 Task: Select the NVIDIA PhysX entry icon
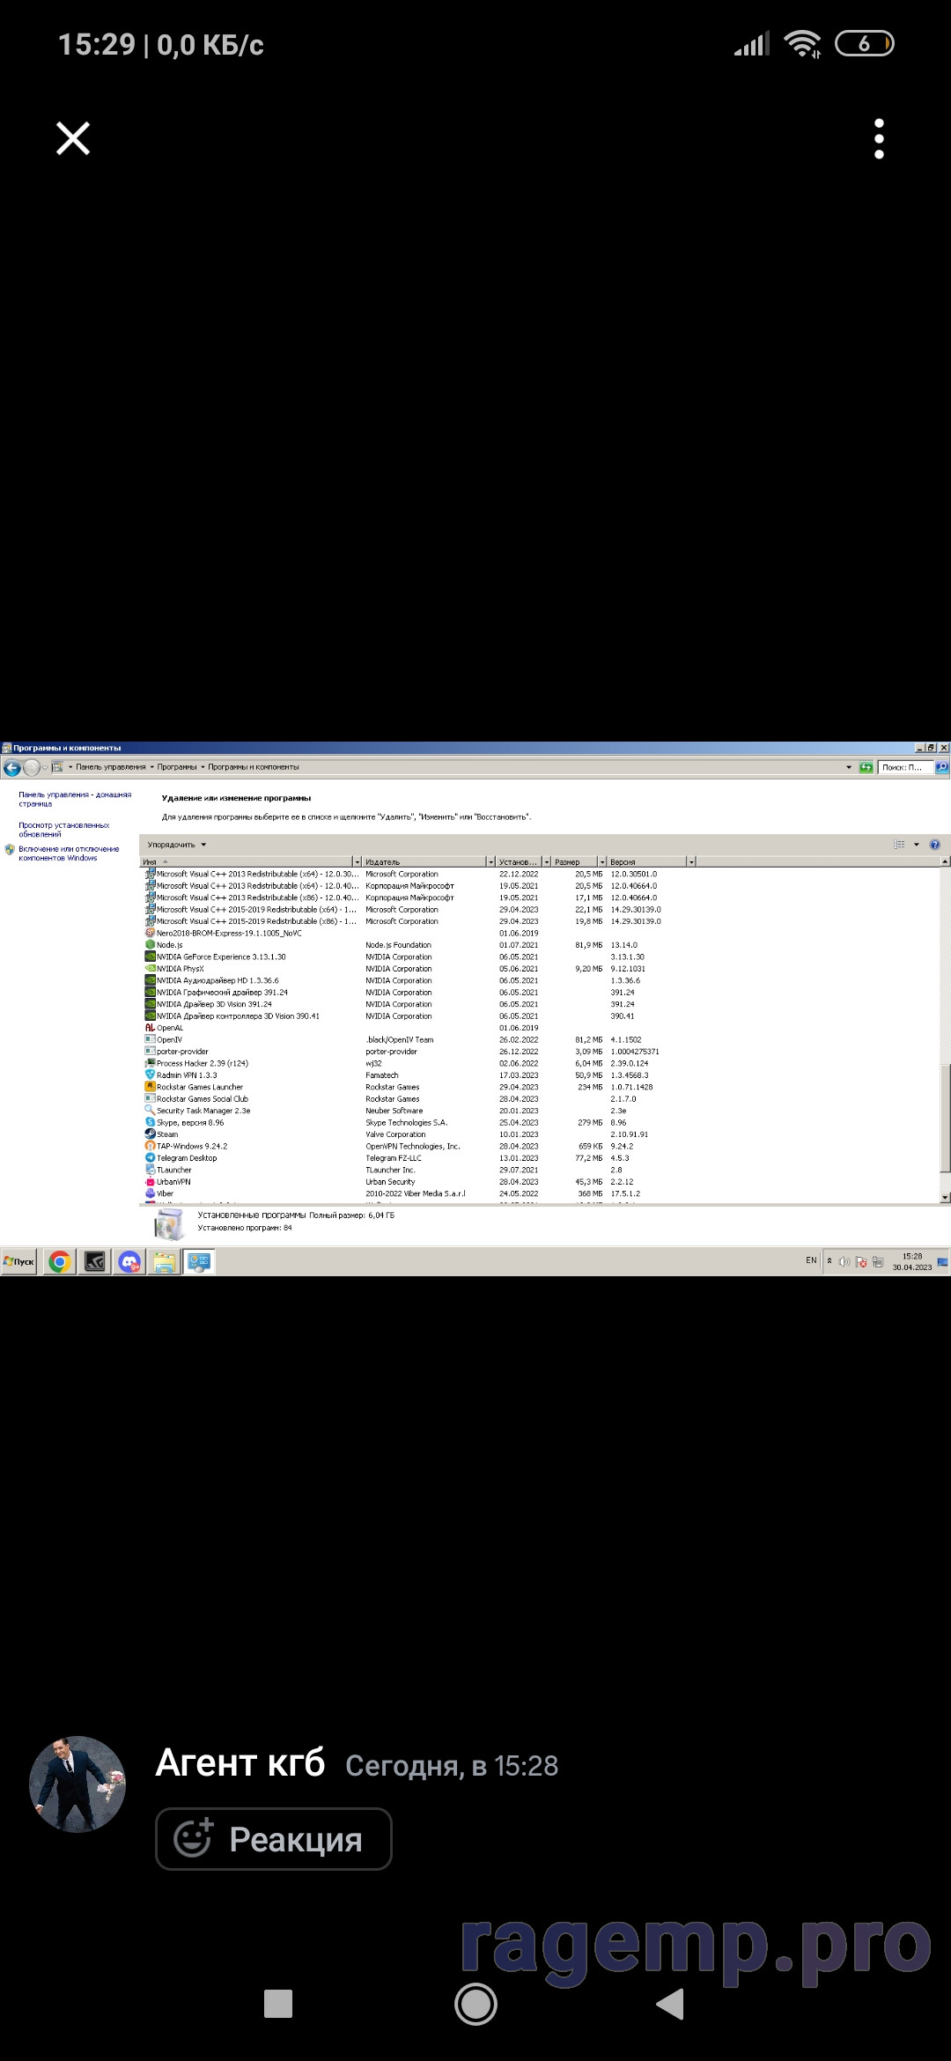pyautogui.click(x=150, y=968)
